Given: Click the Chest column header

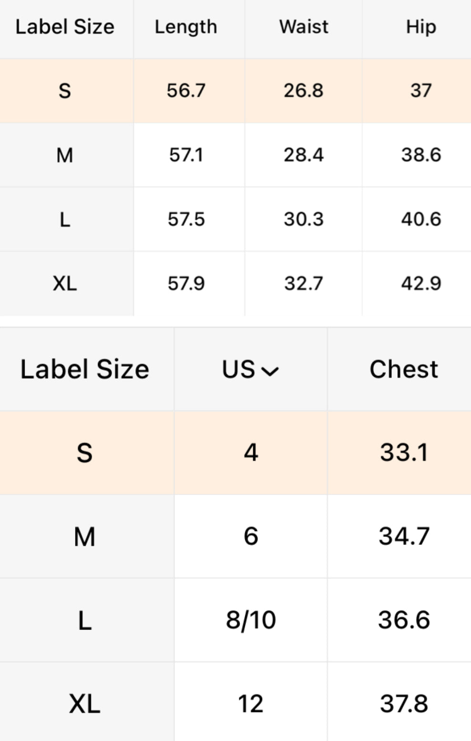Looking at the screenshot, I should pyautogui.click(x=403, y=370).
